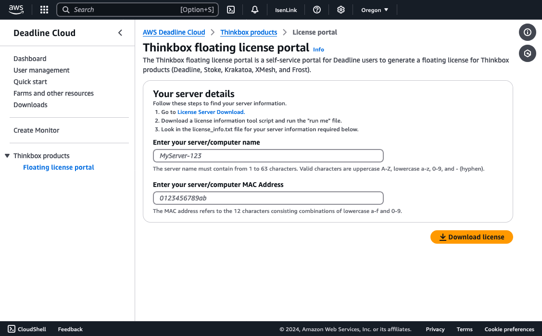Click the Info panel icon on right edge
The image size is (542, 336).
pos(527,32)
